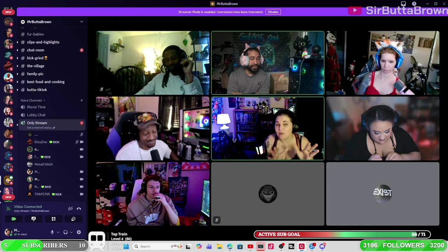Expand threads arrow beside chat-room

pyautogui.click(x=17, y=50)
